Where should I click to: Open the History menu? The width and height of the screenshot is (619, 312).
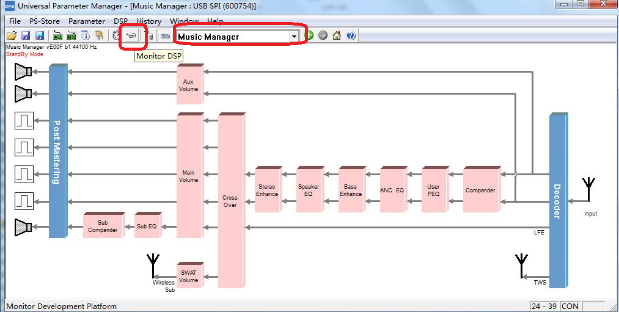pyautogui.click(x=148, y=21)
